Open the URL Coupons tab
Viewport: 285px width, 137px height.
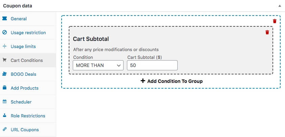point(25,130)
